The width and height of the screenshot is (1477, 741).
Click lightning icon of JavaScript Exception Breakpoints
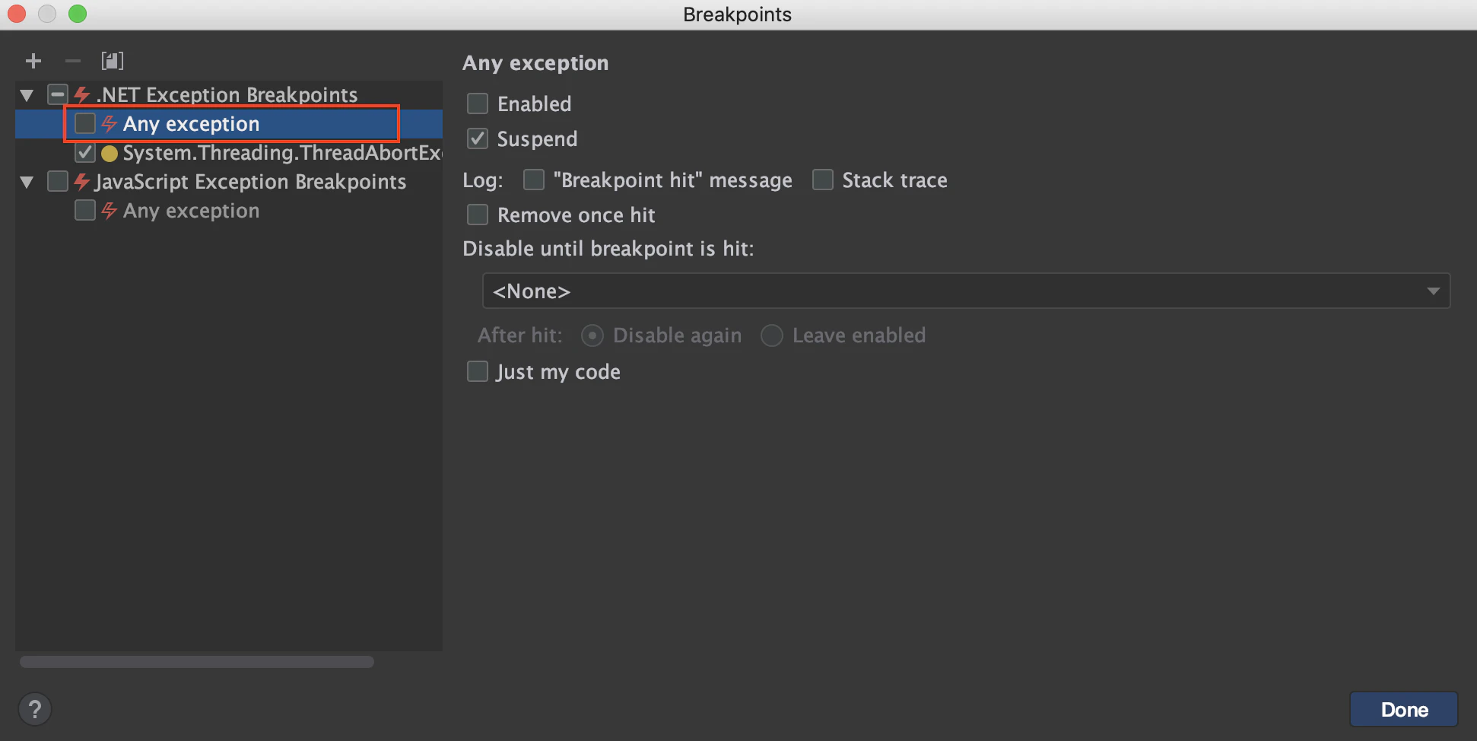(82, 182)
